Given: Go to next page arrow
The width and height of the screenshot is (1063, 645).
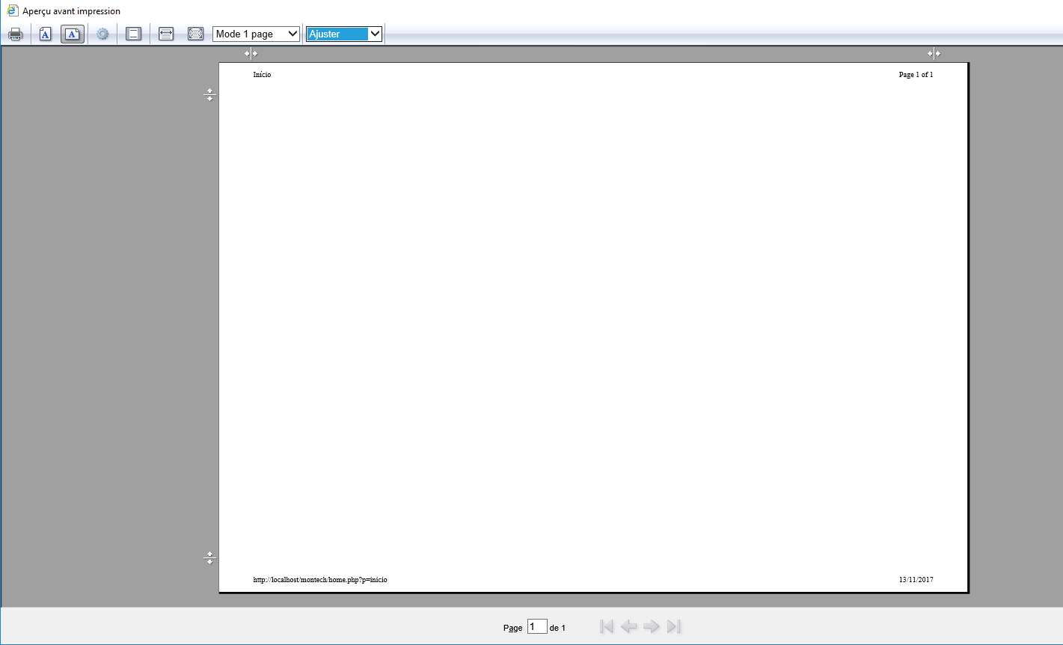Looking at the screenshot, I should pyautogui.click(x=652, y=626).
